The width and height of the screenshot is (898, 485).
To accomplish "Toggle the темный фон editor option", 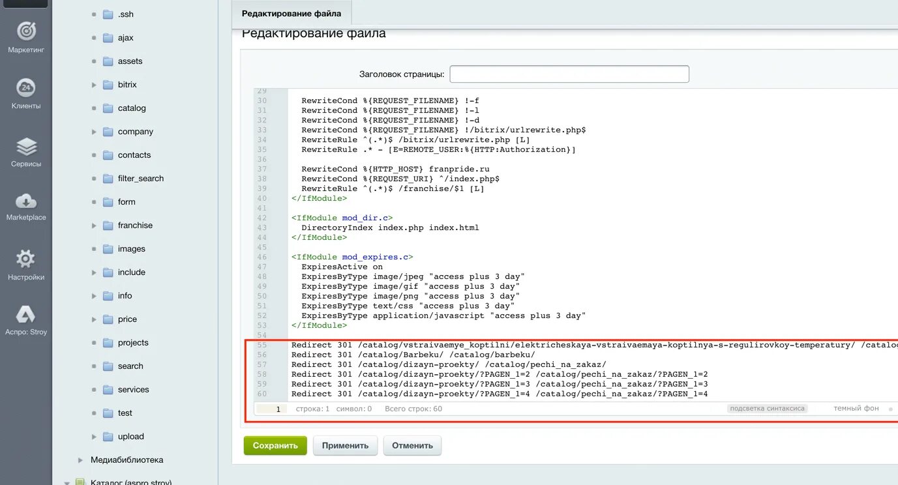I will pos(856,409).
